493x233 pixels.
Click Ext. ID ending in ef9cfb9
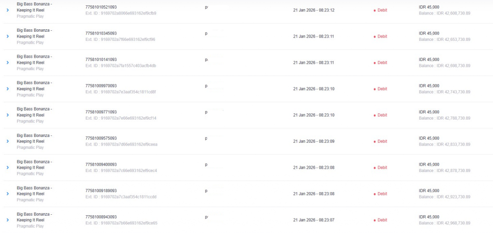coord(120,13)
